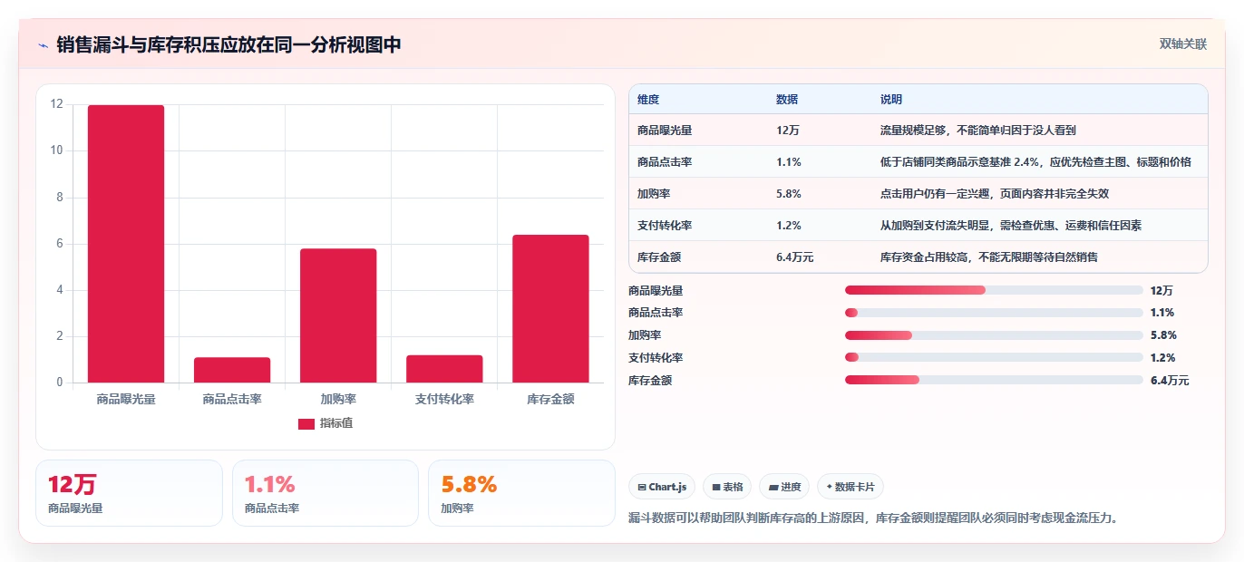1244x562 pixels.
Task: Click the 数据 table column header
Action: click(x=787, y=100)
